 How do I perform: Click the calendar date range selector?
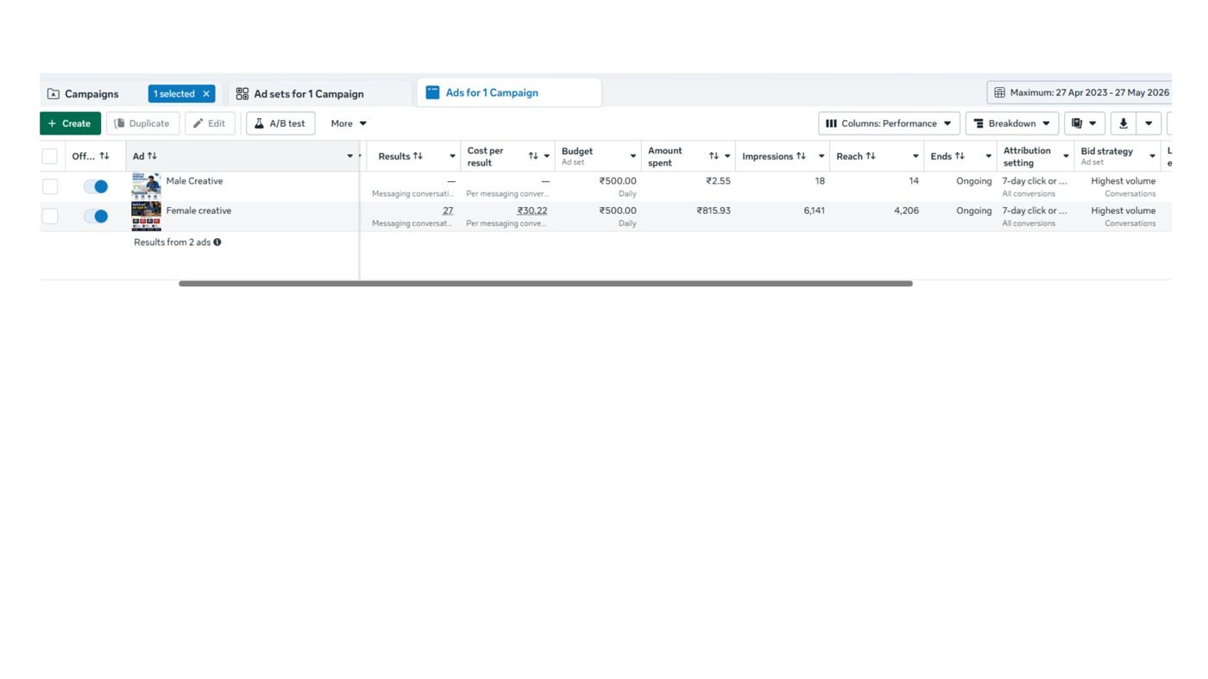pyautogui.click(x=1079, y=92)
